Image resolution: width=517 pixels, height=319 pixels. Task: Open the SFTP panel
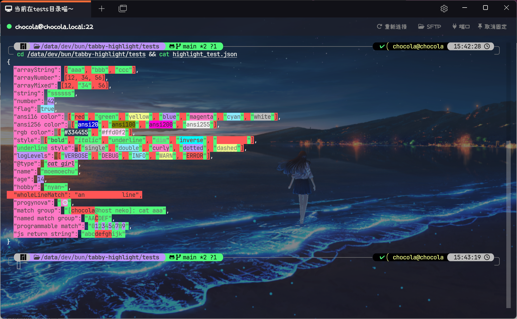(x=429, y=27)
